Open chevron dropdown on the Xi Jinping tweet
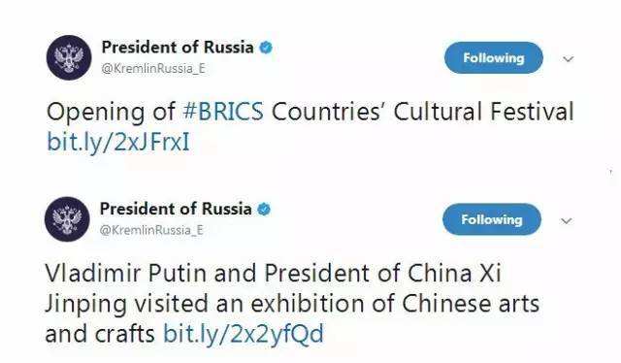Viewport: 621px width, 363px height. (x=567, y=220)
